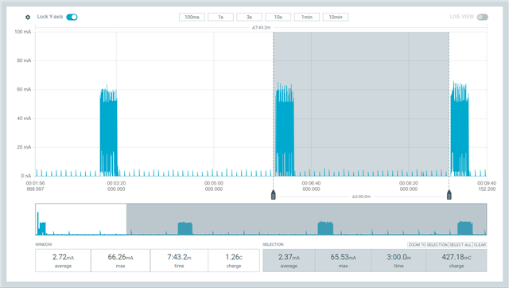Click the last current burst near 00:09:40
The image size is (509, 288).
(460, 130)
